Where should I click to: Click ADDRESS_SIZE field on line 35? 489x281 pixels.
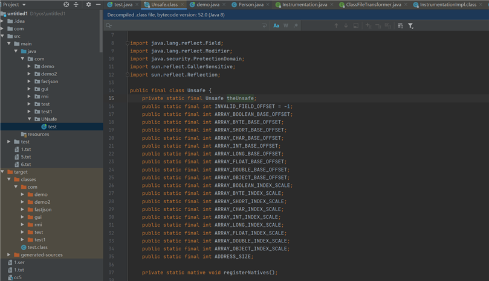232,256
